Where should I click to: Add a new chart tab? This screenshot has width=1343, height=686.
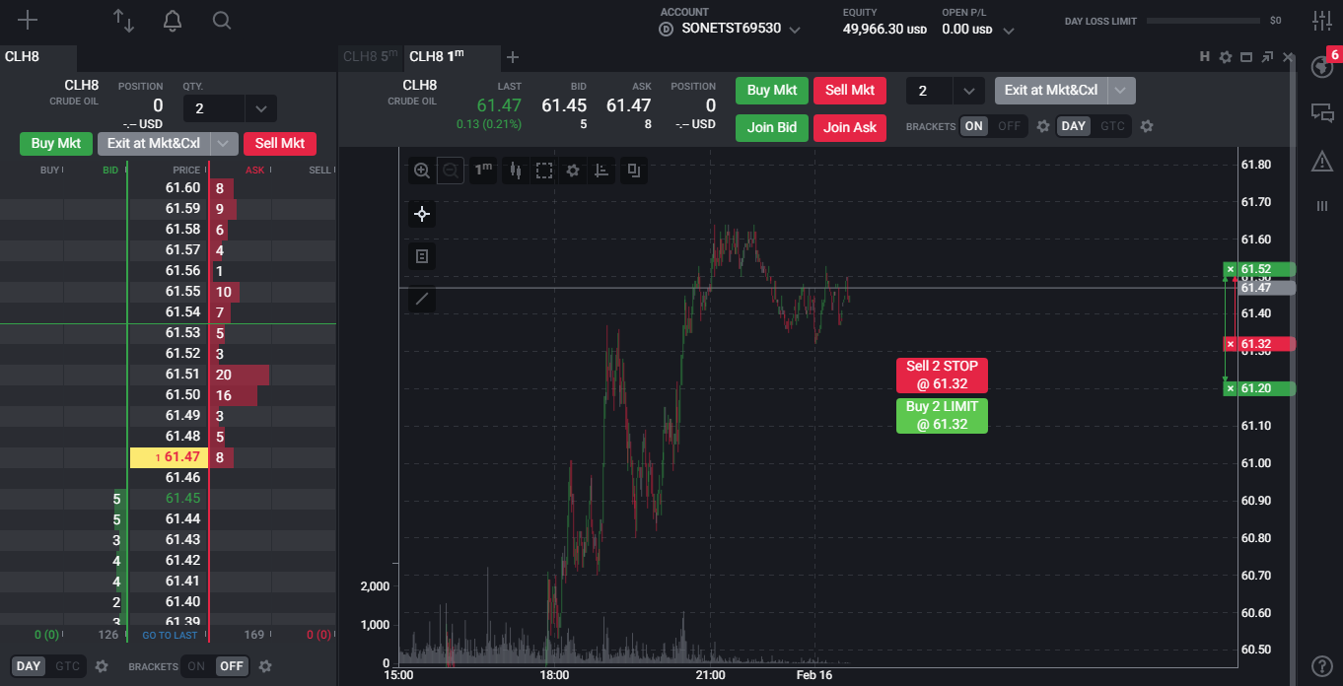513,57
